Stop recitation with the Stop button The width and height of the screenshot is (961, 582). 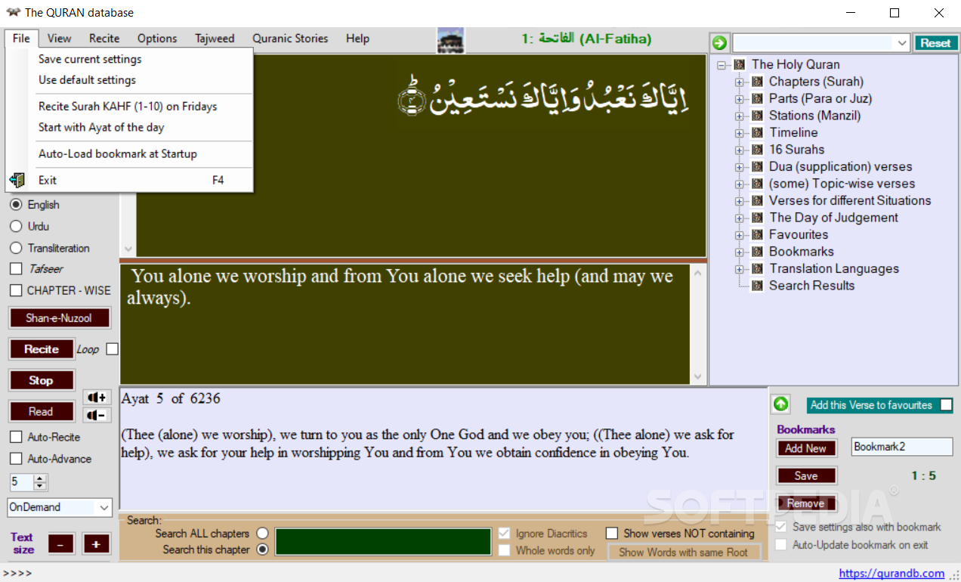coord(42,380)
